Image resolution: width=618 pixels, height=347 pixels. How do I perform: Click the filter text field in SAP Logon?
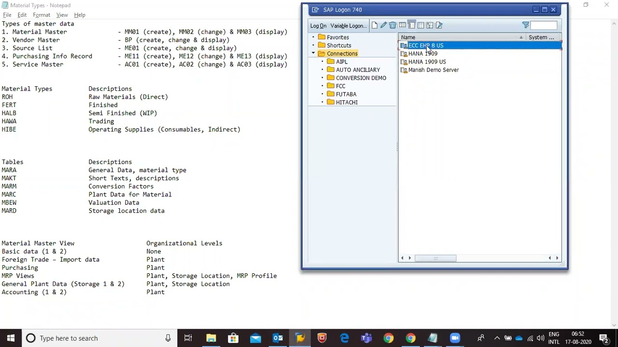544,26
